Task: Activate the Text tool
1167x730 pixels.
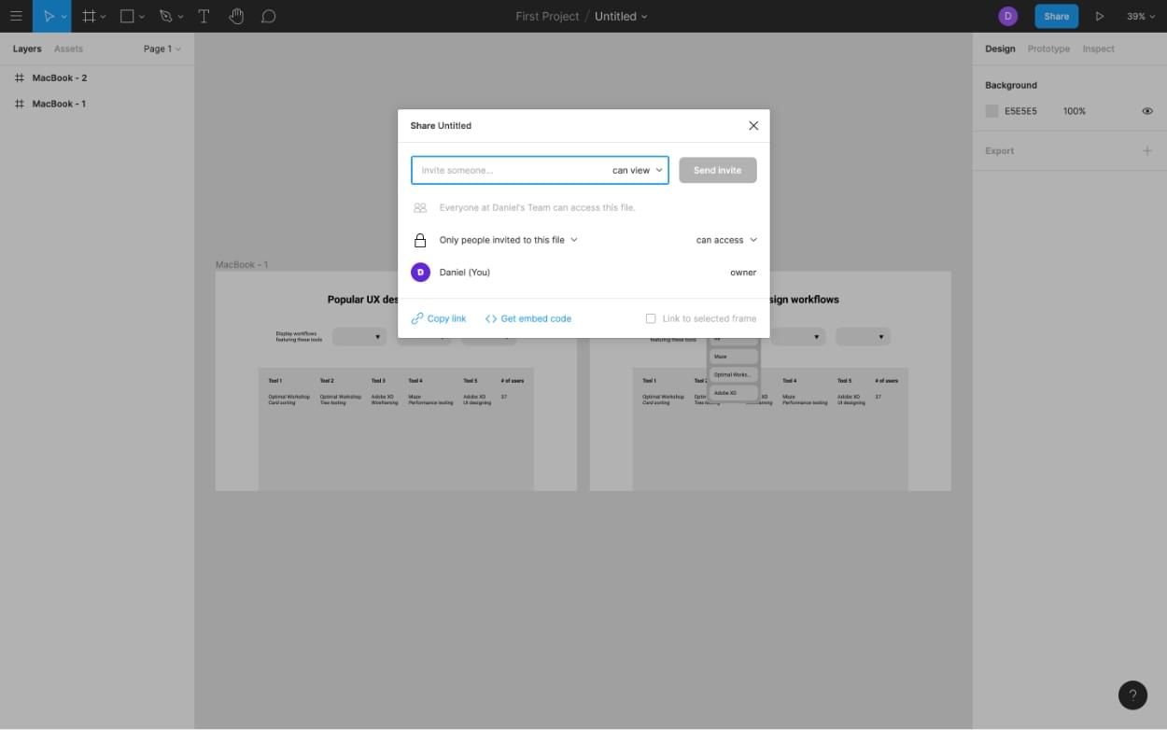Action: (x=204, y=16)
